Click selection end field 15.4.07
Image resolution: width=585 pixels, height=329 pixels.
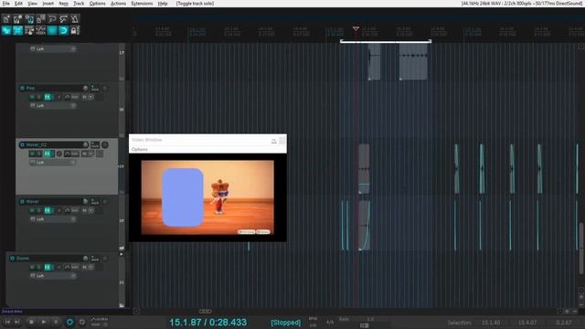[527, 323]
